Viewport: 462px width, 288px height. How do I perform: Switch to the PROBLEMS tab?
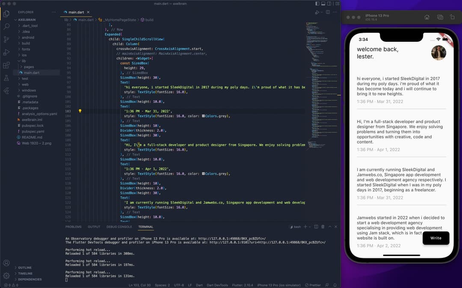coord(73,227)
